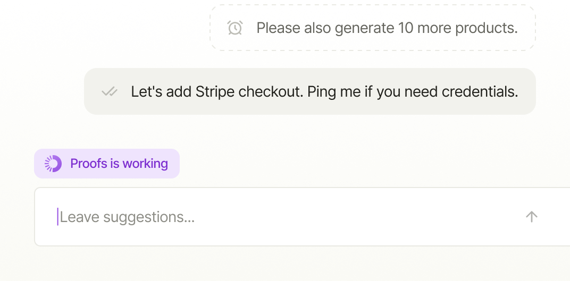The height and width of the screenshot is (281, 570).
Task: Click the word 'Please' in the queued message
Action: pos(279,28)
